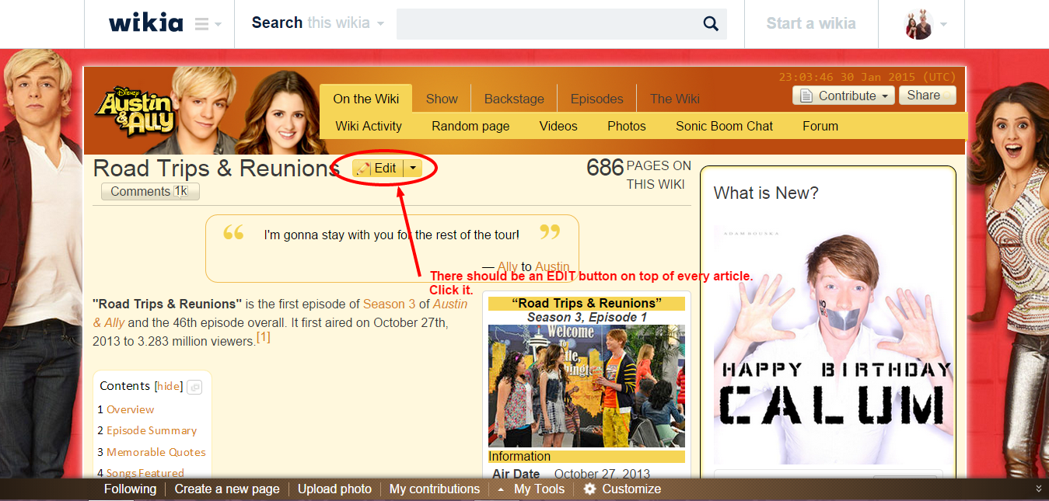
Task: Click the Customize gear icon
Action: coord(590,489)
